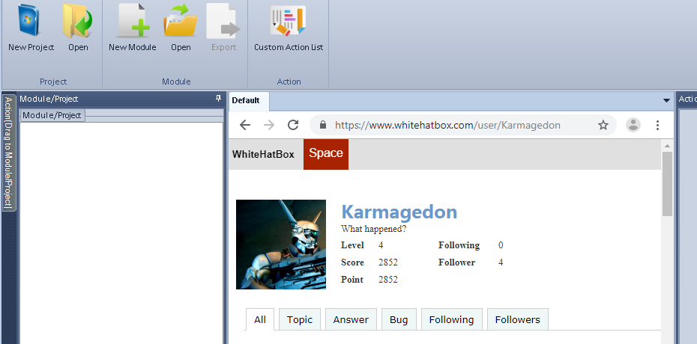Click the WhiteHatBox link
Screen dimensions: 697x344
point(263,154)
